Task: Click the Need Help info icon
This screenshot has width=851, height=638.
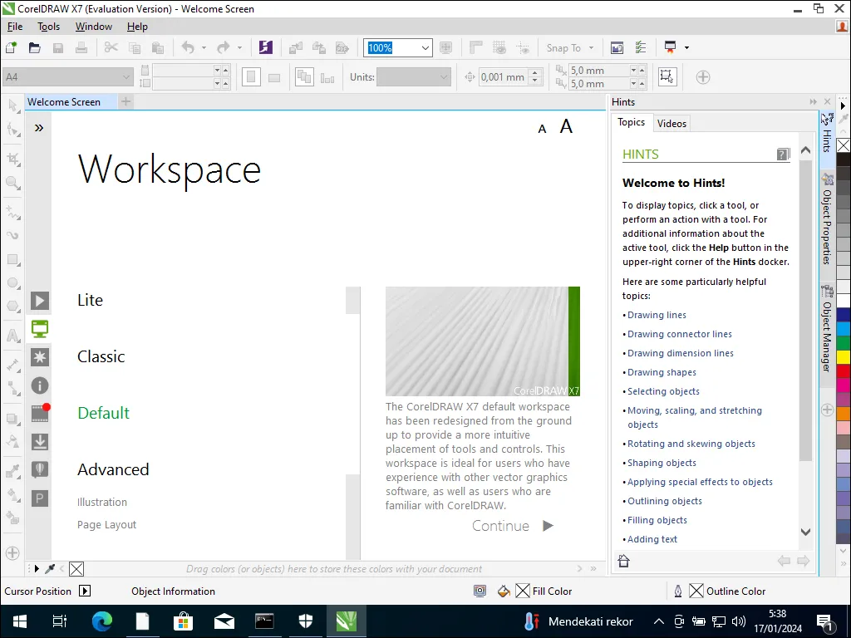Action: (x=39, y=385)
